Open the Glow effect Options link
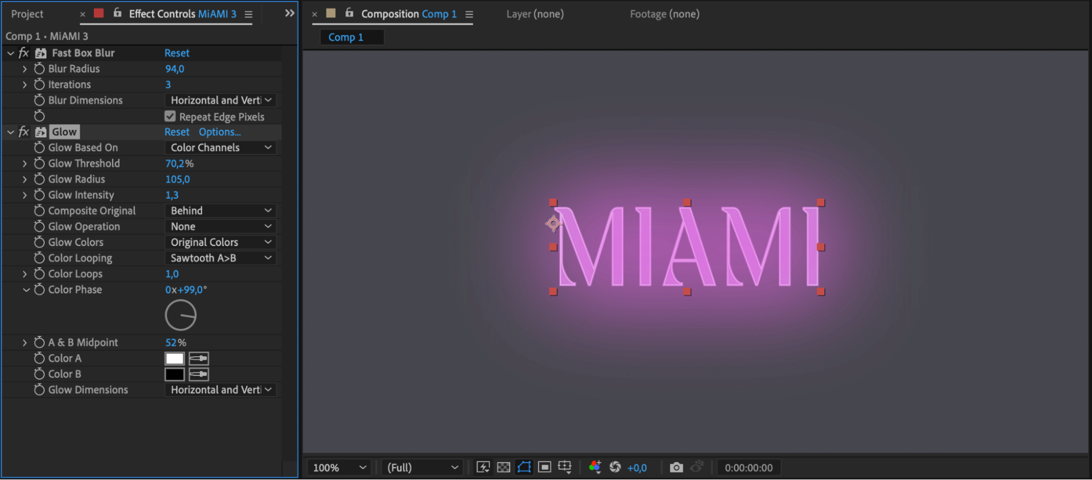The width and height of the screenshot is (1092, 480). click(x=220, y=132)
